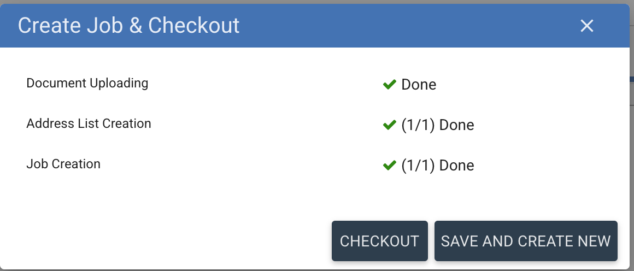Screen dimensions: 634x271
Task: Click the word Done in the Document Uploading row
Action: pos(419,85)
